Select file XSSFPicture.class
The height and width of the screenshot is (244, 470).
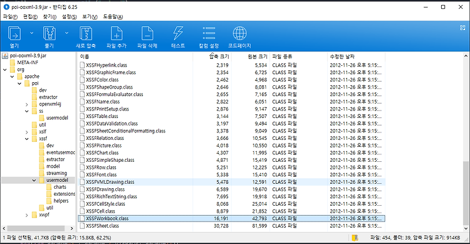[x=103, y=146]
